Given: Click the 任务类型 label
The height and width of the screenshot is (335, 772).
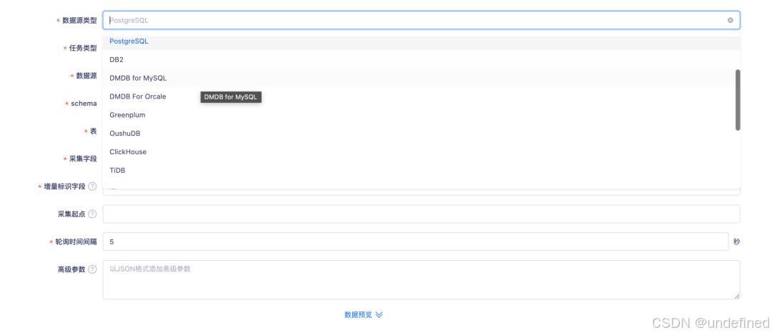Looking at the screenshot, I should pyautogui.click(x=83, y=48).
